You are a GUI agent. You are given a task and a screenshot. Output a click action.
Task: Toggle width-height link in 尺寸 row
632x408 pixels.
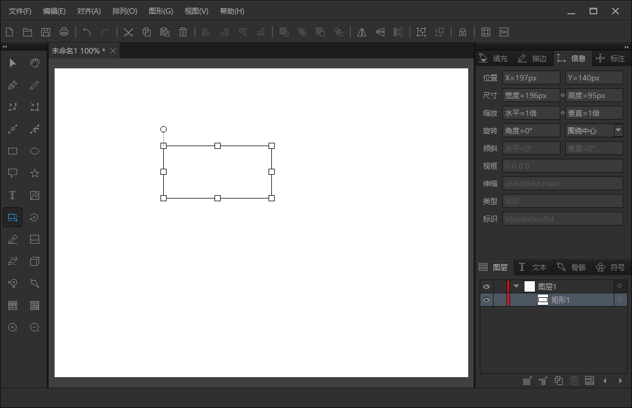pos(563,95)
